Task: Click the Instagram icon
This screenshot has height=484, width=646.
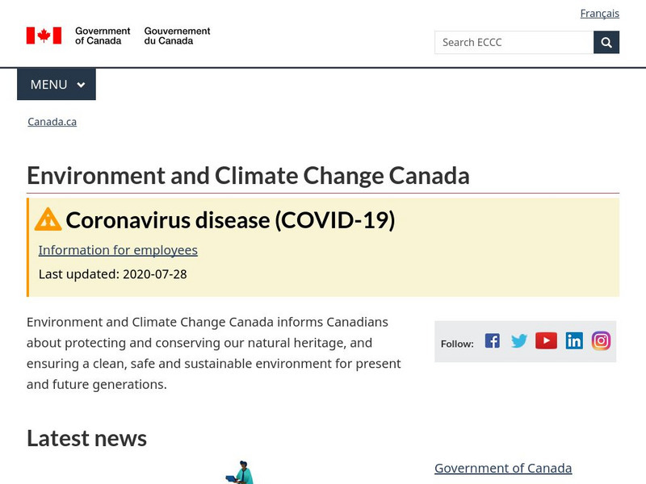Action: click(x=601, y=341)
